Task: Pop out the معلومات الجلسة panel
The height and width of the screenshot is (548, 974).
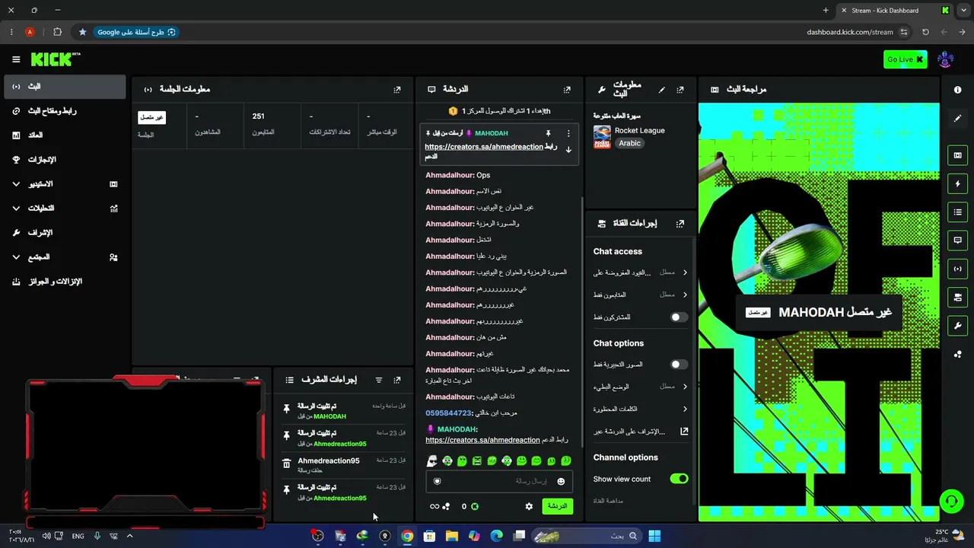Action: tap(397, 90)
